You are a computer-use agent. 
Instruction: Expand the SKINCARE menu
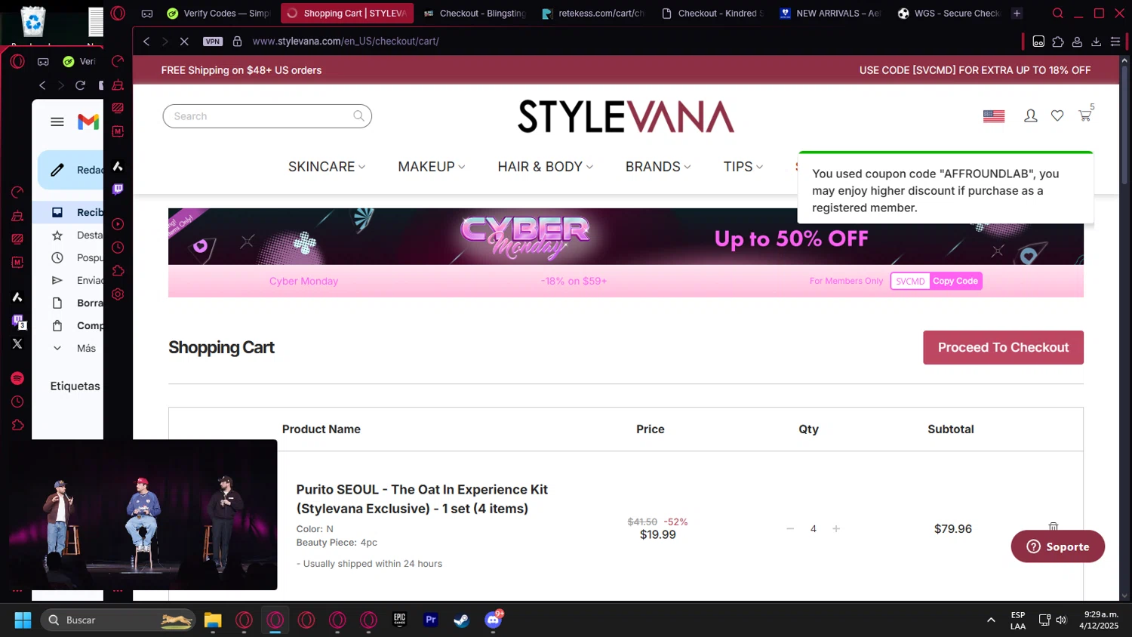326,167
